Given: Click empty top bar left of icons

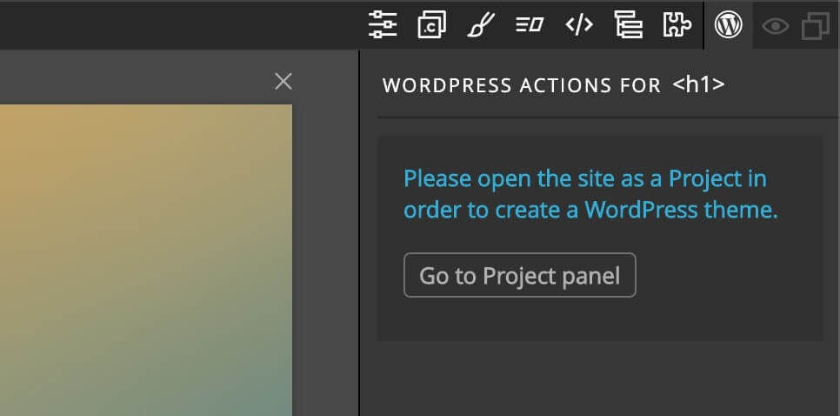Looking at the screenshot, I should point(177,24).
